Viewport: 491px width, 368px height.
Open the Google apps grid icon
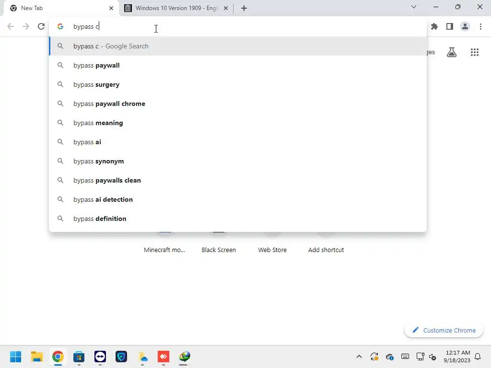(x=475, y=52)
